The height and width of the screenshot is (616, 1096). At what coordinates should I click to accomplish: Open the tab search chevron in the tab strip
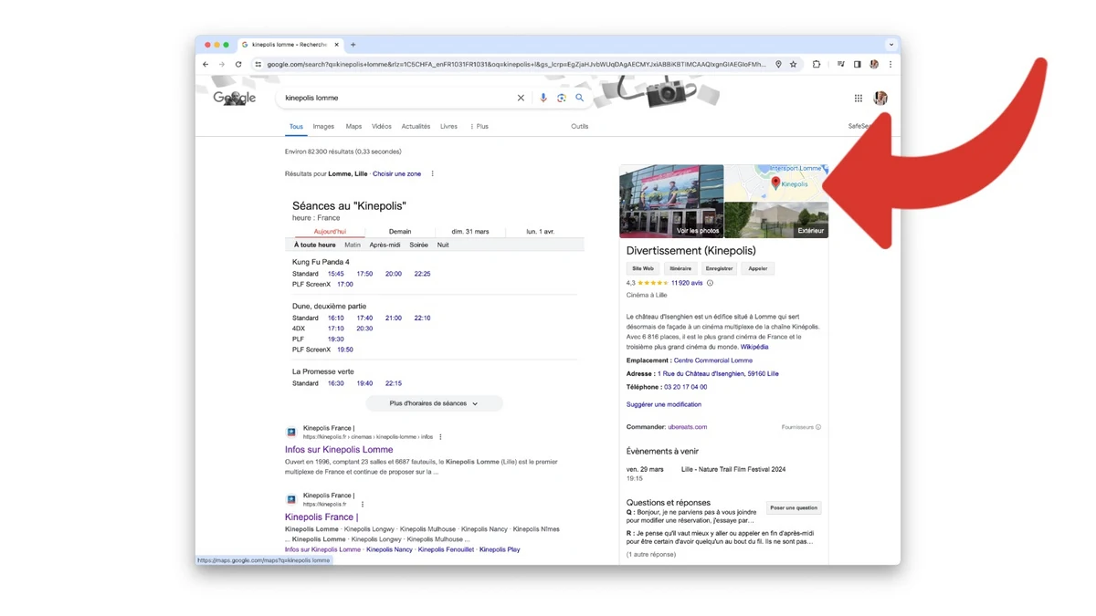tap(890, 45)
